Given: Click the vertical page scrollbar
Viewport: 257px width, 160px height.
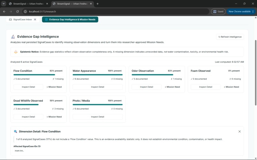Looking at the screenshot, I should [255, 73].
